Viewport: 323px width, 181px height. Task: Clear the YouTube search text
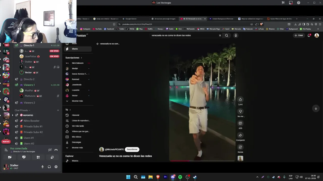(x=220, y=35)
